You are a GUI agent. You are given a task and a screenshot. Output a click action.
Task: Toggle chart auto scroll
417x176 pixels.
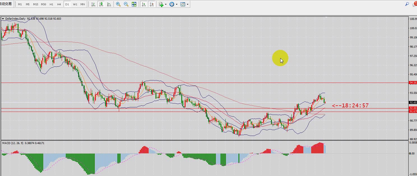click(x=144, y=4)
